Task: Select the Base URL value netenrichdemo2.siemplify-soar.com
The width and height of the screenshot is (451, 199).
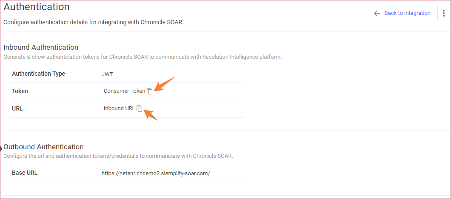Action: click(x=156, y=173)
